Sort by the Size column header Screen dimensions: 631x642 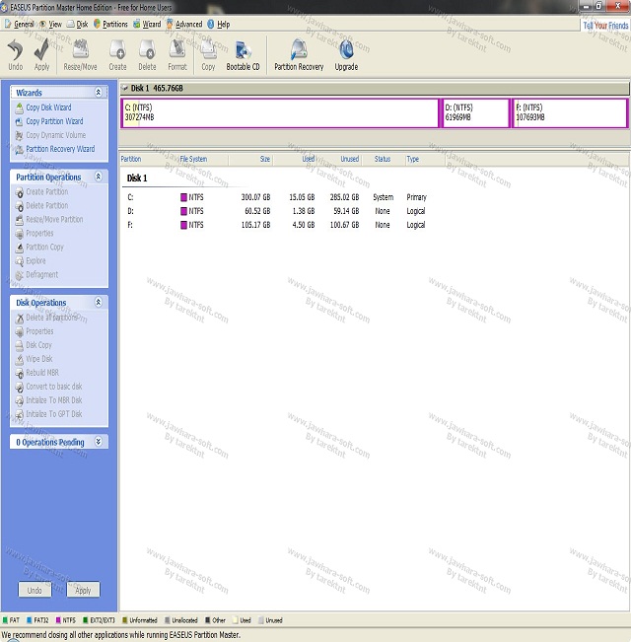(265, 160)
